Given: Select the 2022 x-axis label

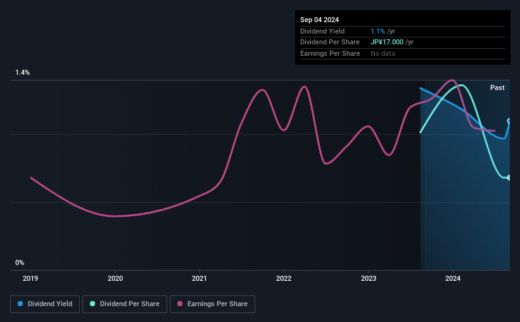Looking at the screenshot, I should (x=284, y=278).
